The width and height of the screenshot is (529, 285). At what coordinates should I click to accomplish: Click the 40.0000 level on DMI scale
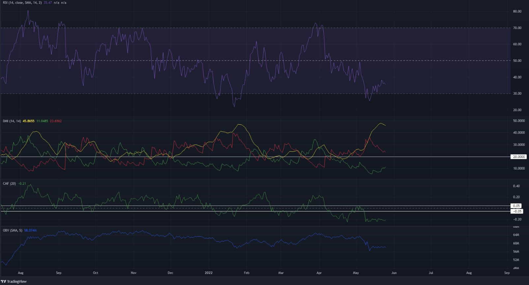pos(519,133)
